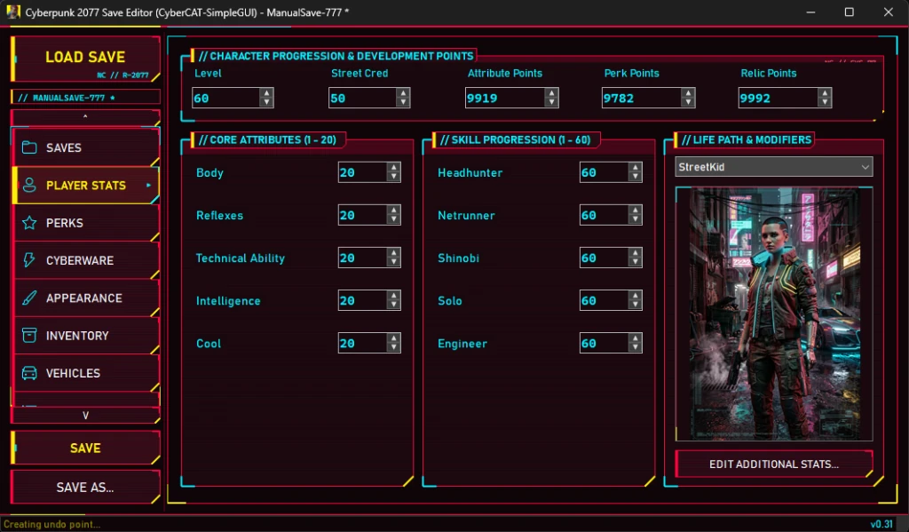Increase Shinobi skill with up arrow
Viewport: 909px width, 532px height.
(x=636, y=253)
